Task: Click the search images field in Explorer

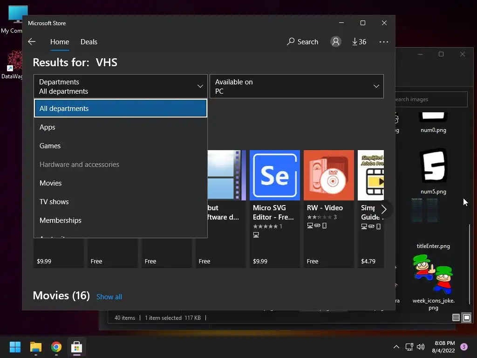Action: click(x=431, y=99)
